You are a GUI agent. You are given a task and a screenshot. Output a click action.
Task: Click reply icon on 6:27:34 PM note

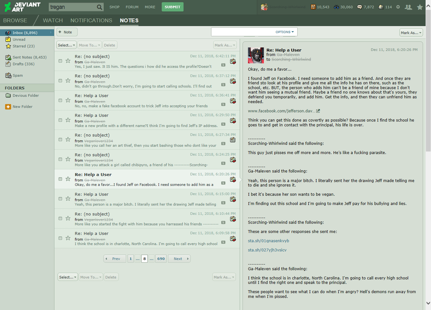[x=233, y=140]
